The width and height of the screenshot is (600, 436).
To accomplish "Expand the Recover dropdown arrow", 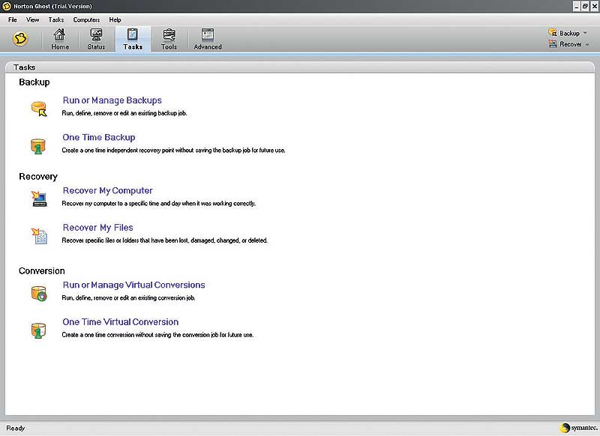I will tap(587, 45).
